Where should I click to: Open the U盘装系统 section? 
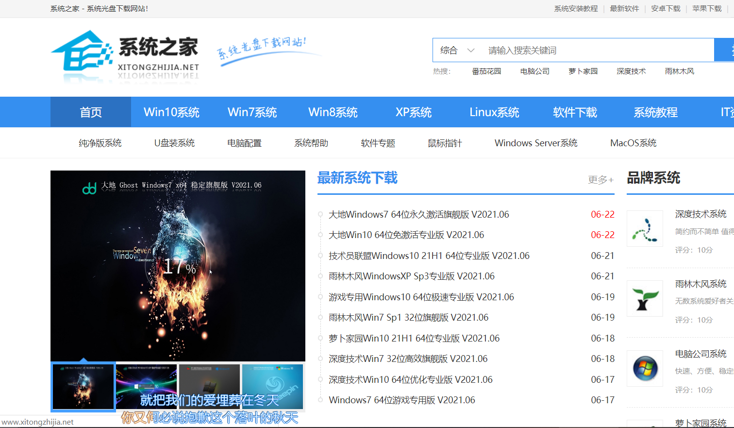coord(174,142)
